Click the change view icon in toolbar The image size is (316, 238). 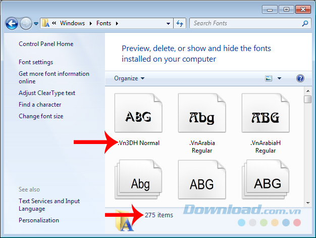[269, 78]
